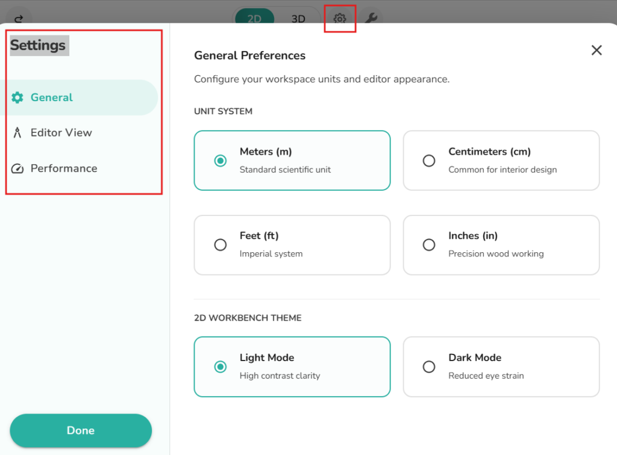This screenshot has width=617, height=455.
Task: Go to the Performance settings tab
Action: pyautogui.click(x=64, y=169)
